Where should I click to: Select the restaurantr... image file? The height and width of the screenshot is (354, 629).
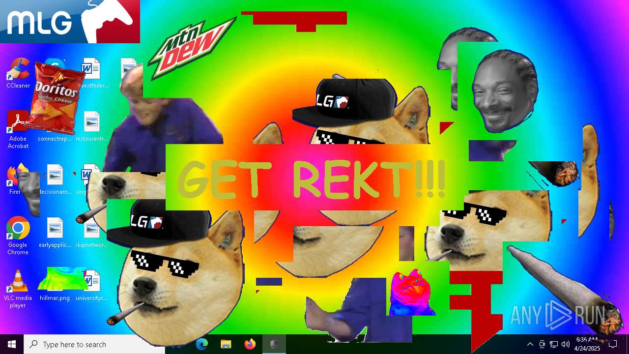click(x=92, y=126)
